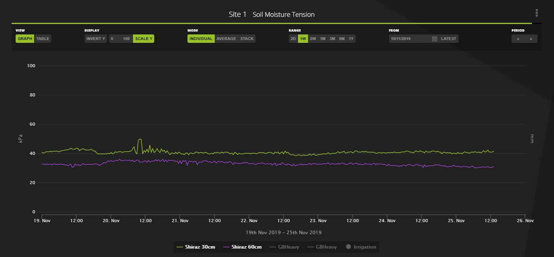Switch mode to Stack
This screenshot has width=554, height=257.
tap(247, 39)
